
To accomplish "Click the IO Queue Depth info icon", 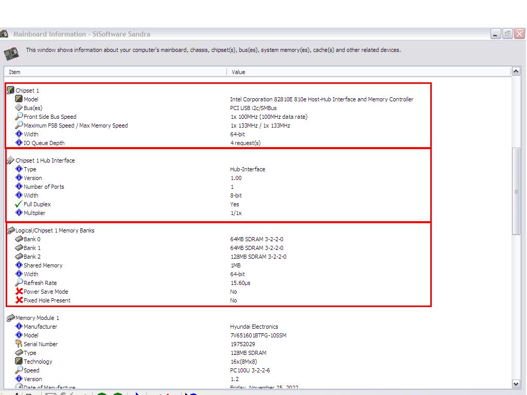I will (x=19, y=143).
